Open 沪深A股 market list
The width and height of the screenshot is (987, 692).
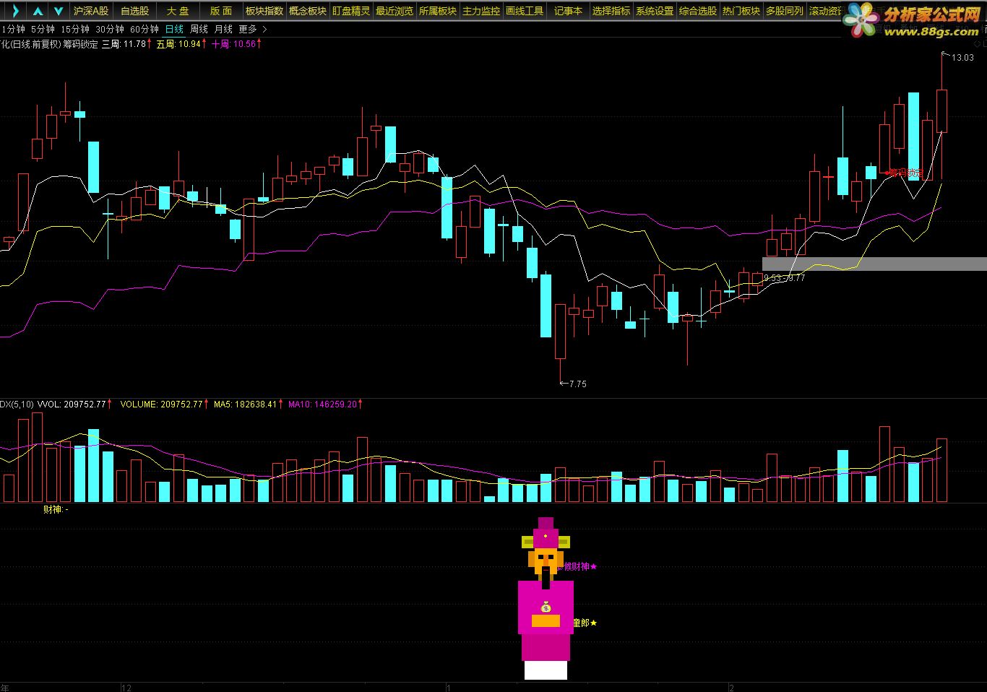[x=91, y=11]
